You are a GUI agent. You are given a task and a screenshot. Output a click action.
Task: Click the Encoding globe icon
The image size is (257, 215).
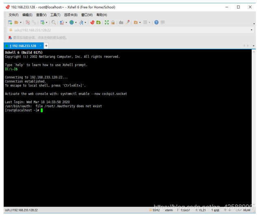pyautogui.click(x=72, y=22)
